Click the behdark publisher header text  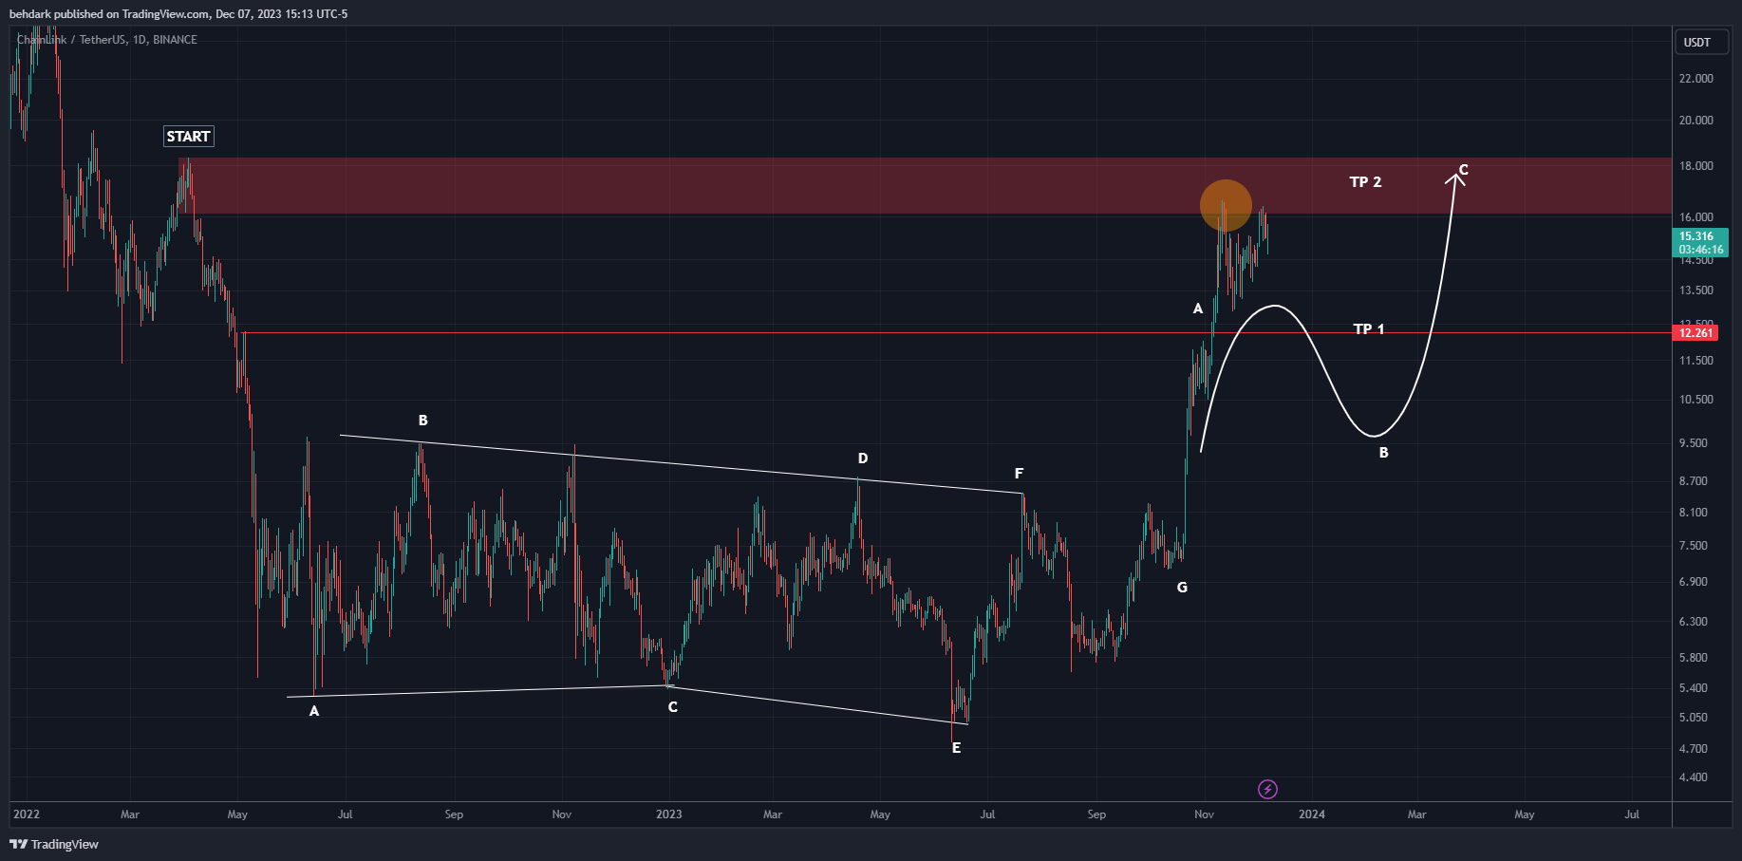[178, 14]
